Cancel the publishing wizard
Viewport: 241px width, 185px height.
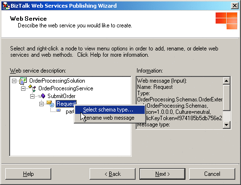coord(212,174)
